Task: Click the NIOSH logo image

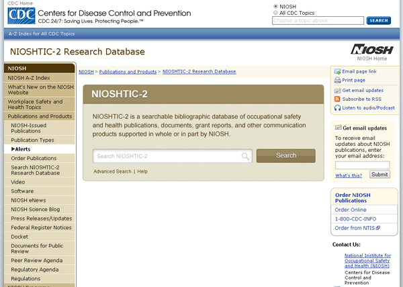Action: pyautogui.click(x=371, y=49)
